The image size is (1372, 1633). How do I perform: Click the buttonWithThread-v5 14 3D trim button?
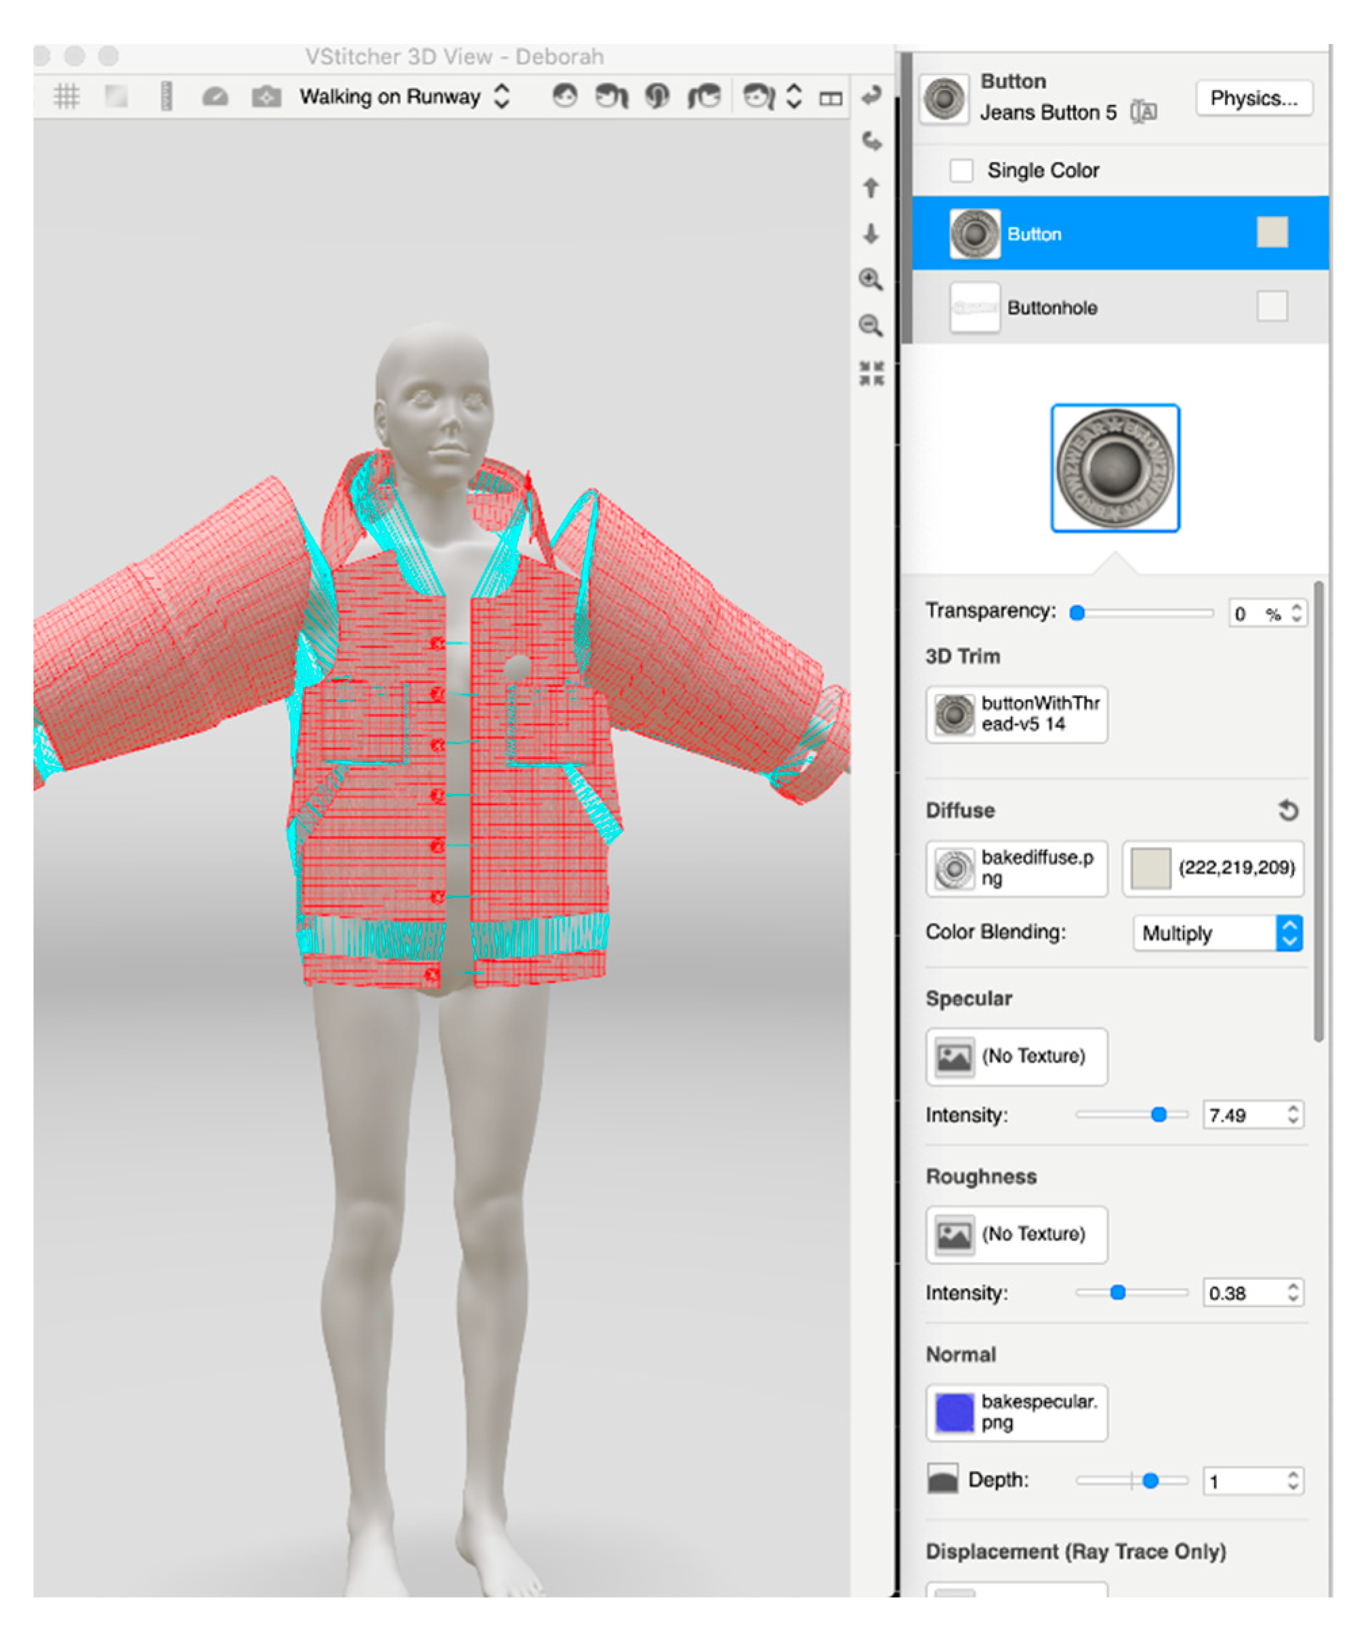tap(1016, 714)
